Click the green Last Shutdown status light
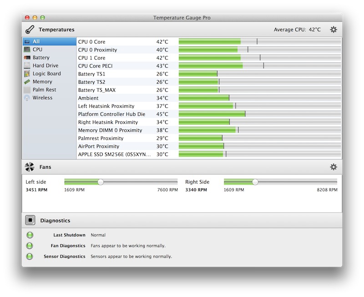 (x=30, y=235)
